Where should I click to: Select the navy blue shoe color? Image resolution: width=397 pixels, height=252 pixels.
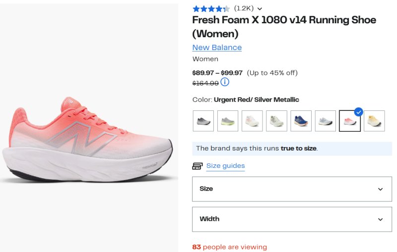click(301, 121)
